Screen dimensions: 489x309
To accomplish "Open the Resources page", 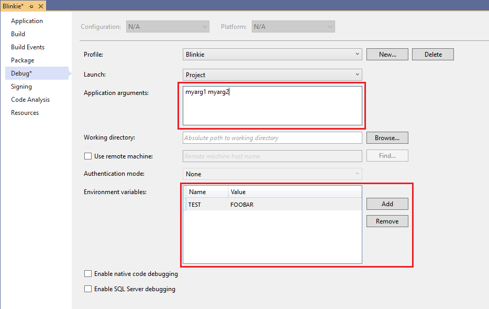I will click(25, 113).
